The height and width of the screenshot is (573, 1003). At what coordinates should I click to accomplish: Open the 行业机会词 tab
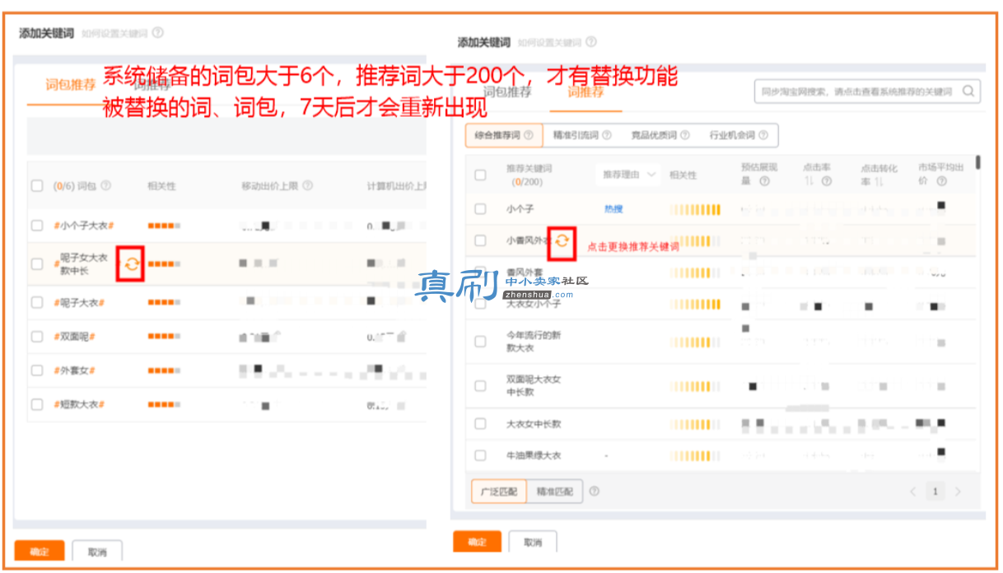pos(738,135)
